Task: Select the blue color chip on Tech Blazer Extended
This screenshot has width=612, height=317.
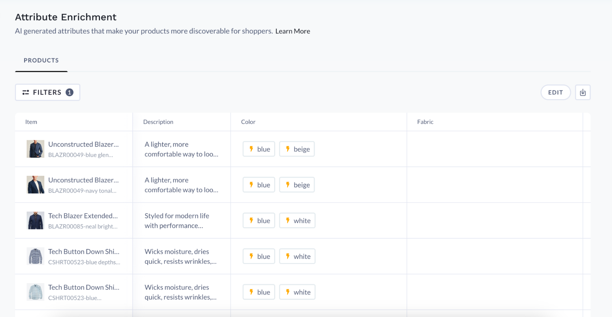Action: [x=259, y=220]
